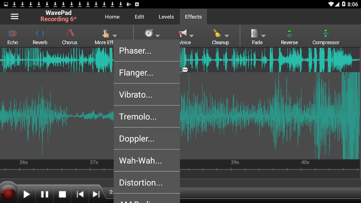The height and width of the screenshot is (203, 361).
Task: Click the 38s timeline marker area
Action: (x=165, y=162)
